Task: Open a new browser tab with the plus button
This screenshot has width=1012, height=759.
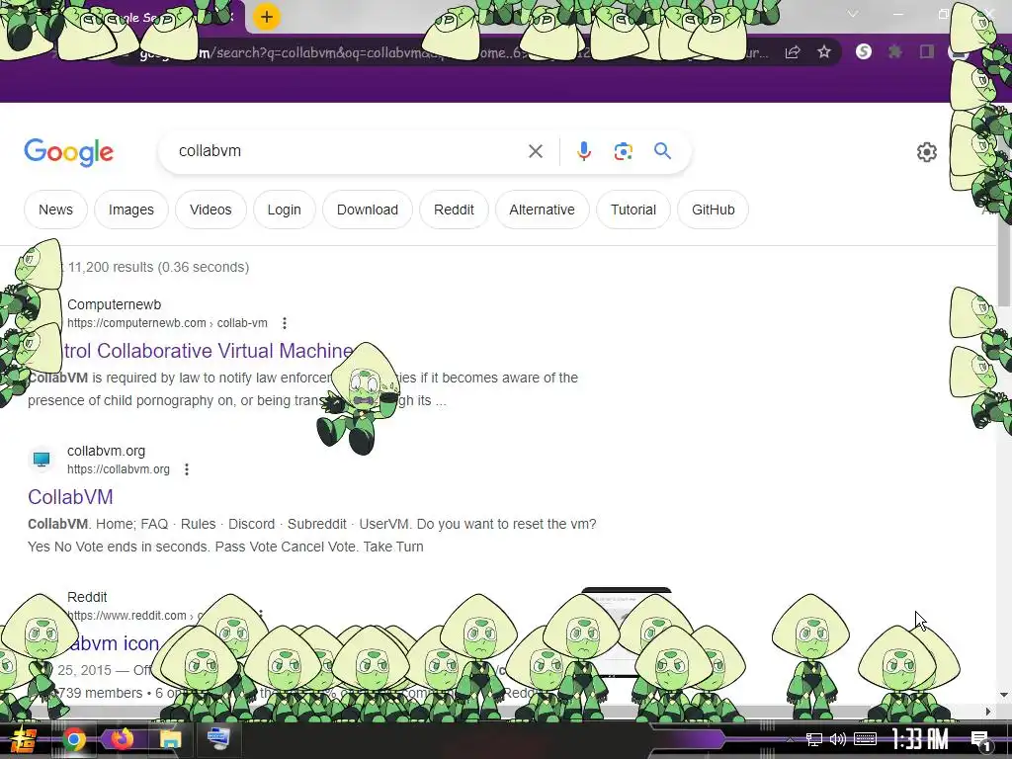Action: pyautogui.click(x=267, y=18)
